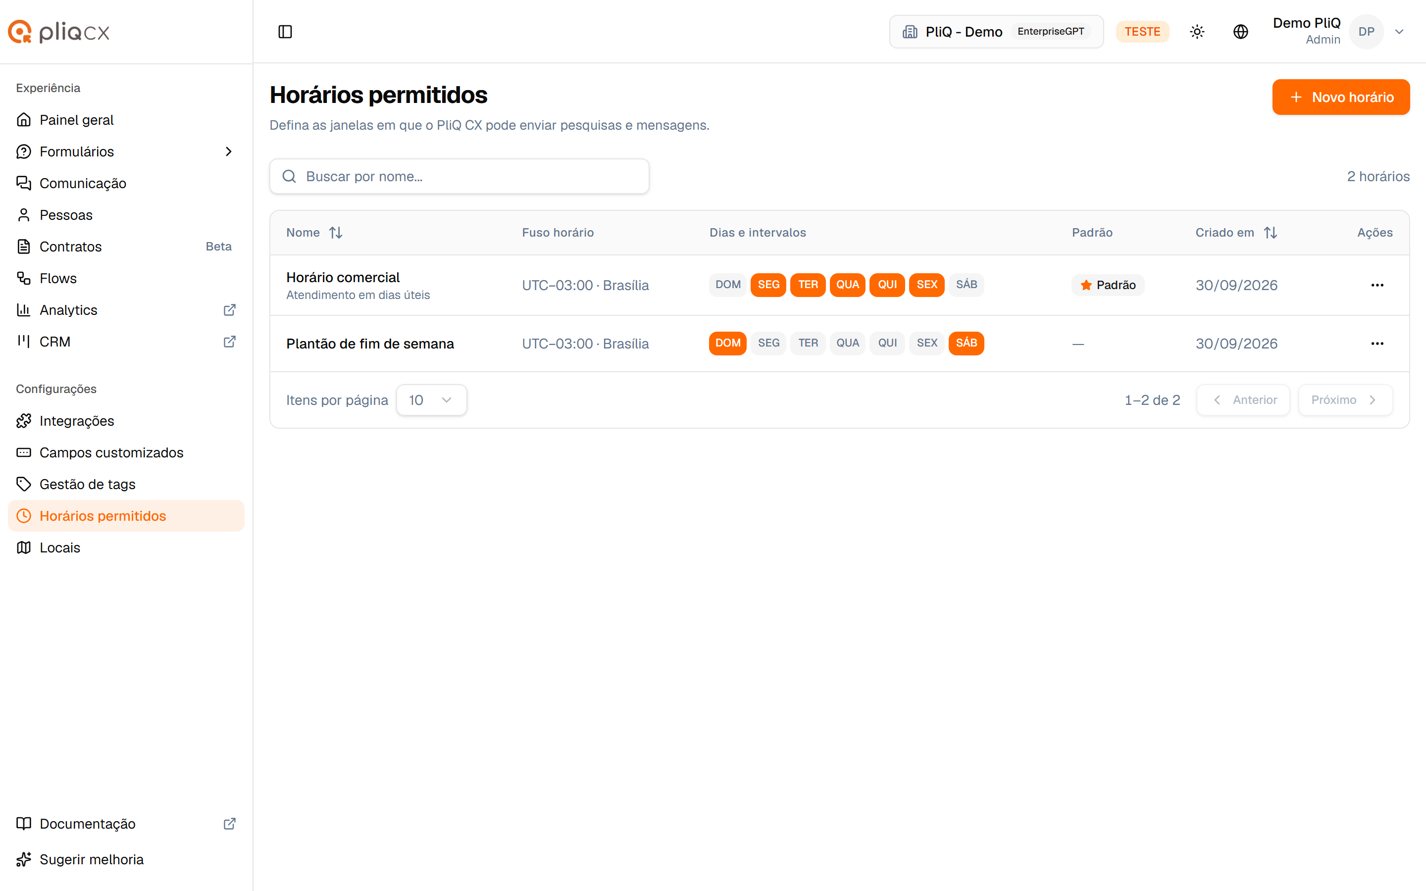The height and width of the screenshot is (891, 1426).
Task: Click Sugerir melhoria link
Action: [x=126, y=860]
